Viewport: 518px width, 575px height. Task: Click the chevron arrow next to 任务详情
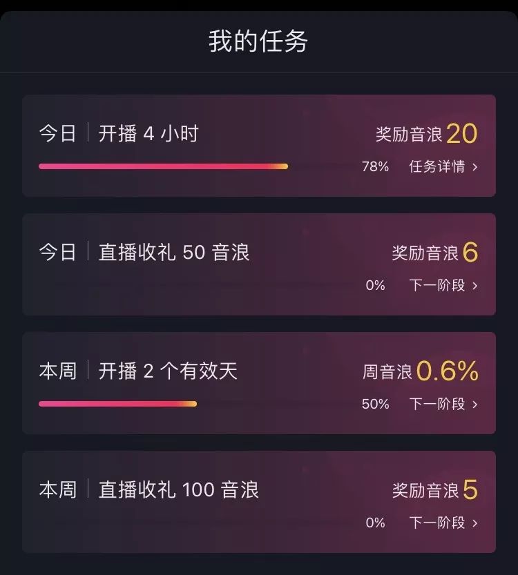(475, 167)
